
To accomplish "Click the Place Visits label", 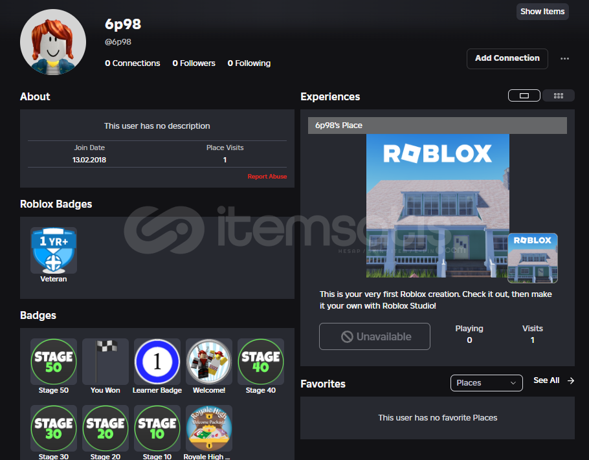I will [x=225, y=148].
